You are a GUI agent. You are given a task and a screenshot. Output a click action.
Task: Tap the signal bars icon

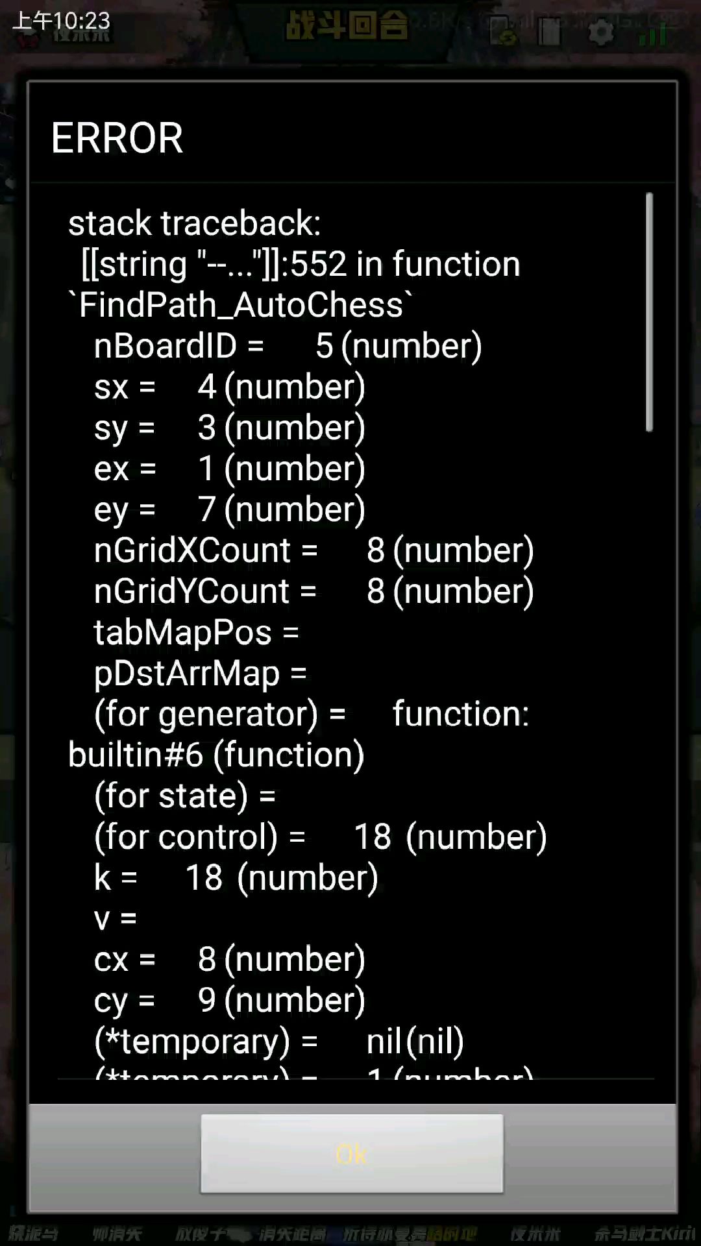click(654, 32)
